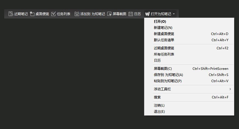Click the Ctrl+F2 shortcut text

[222, 48]
